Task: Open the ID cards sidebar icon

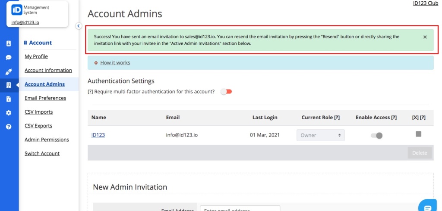Action: point(9,43)
